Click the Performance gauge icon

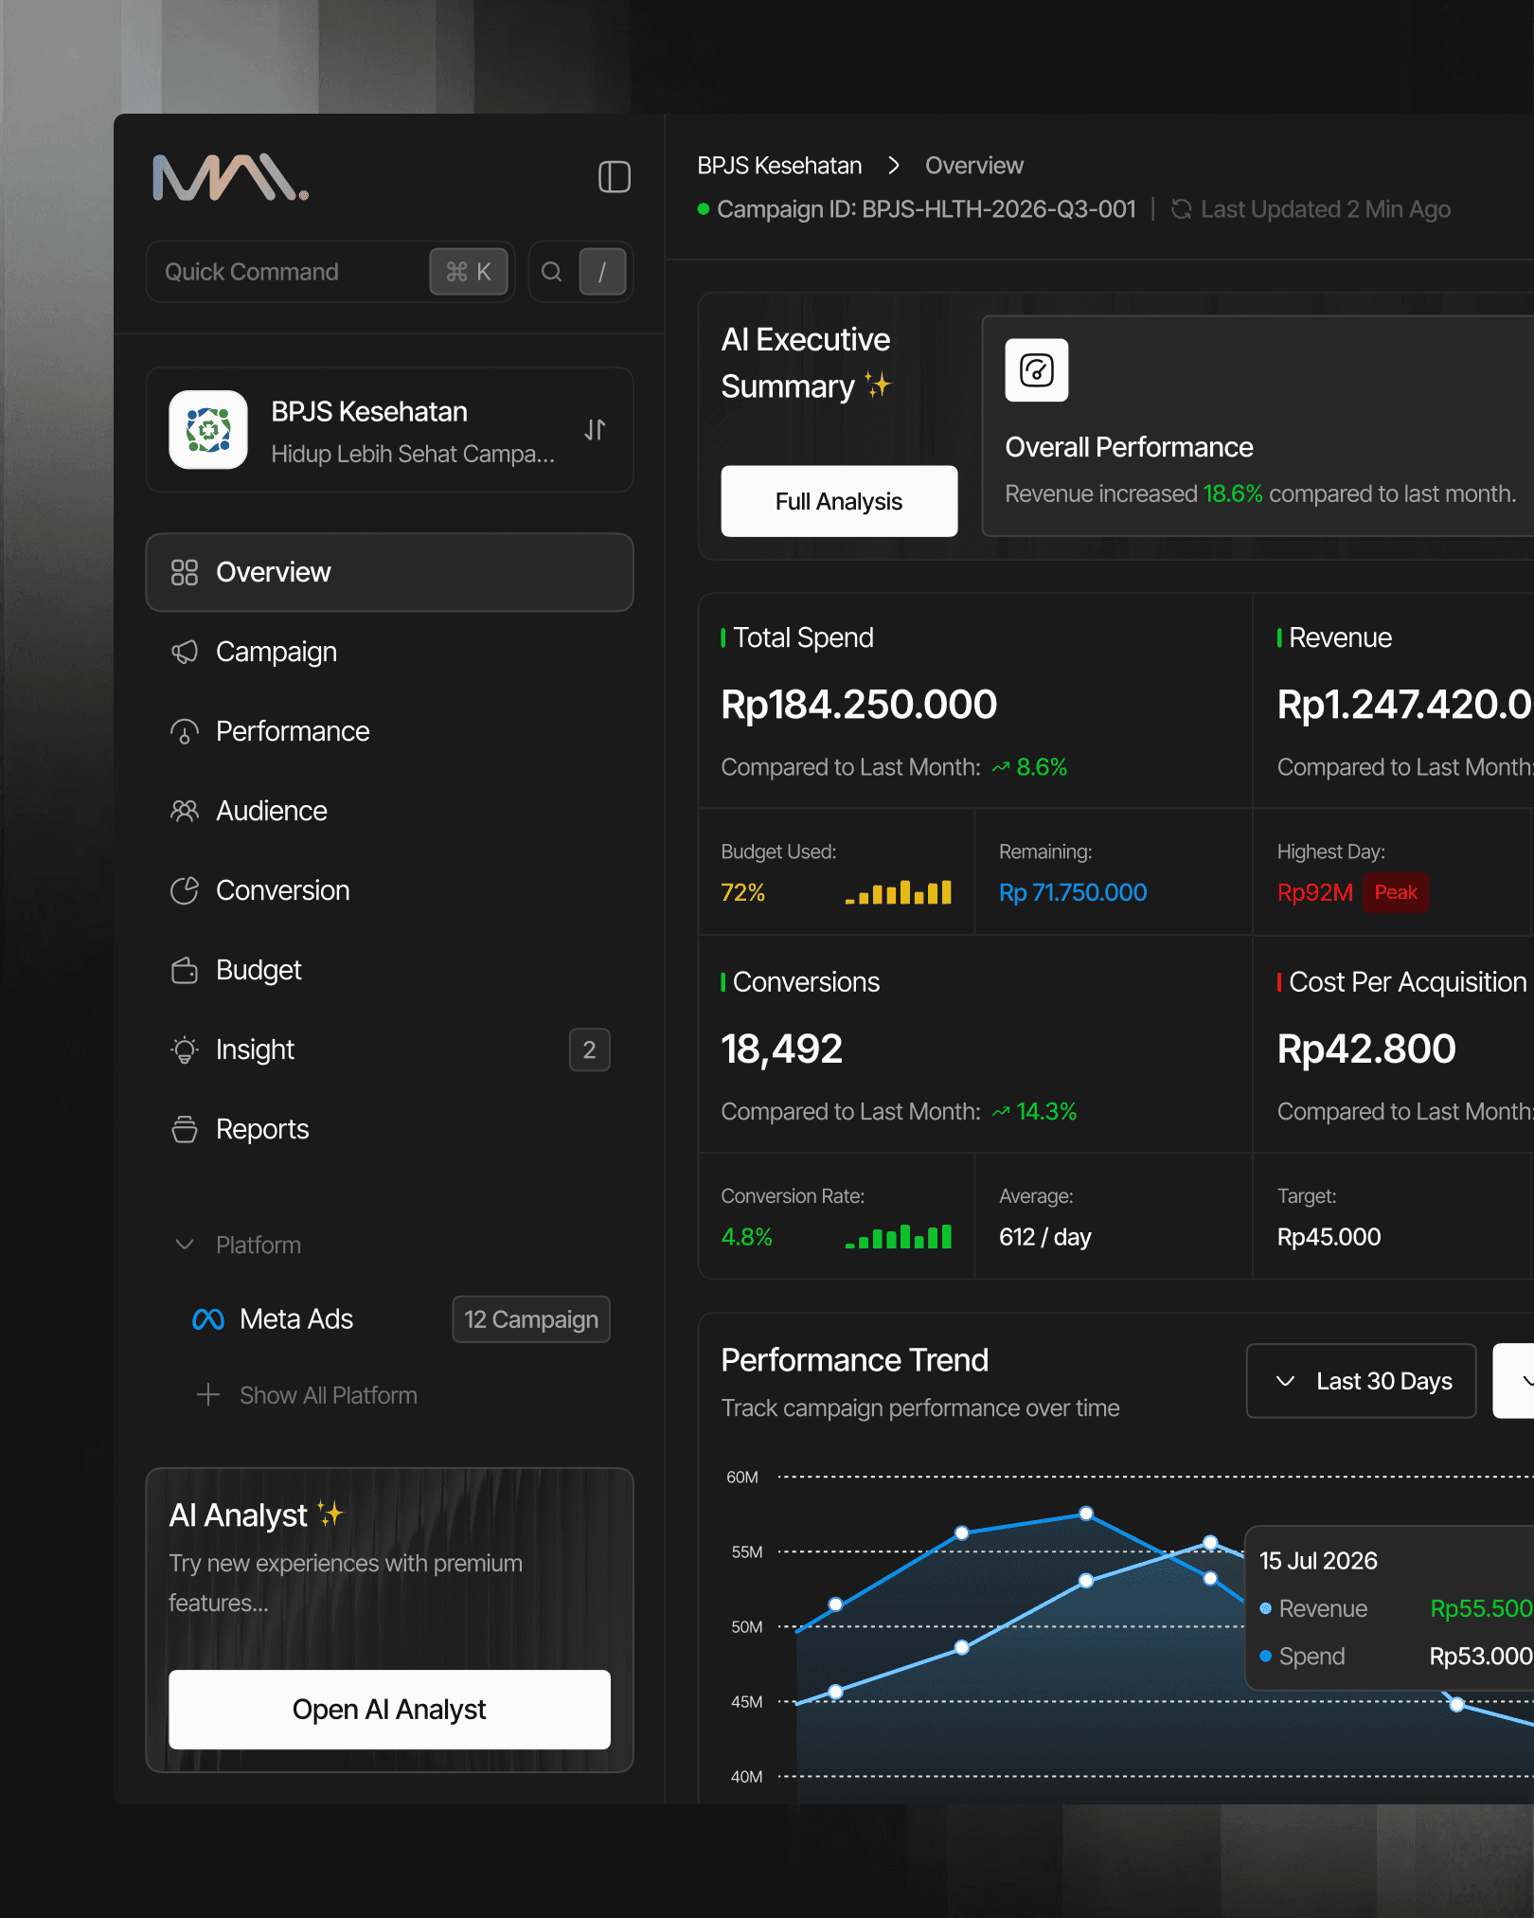pos(185,731)
